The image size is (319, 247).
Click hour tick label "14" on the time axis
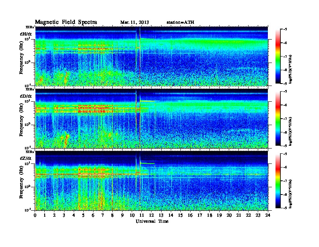[x=171, y=215]
